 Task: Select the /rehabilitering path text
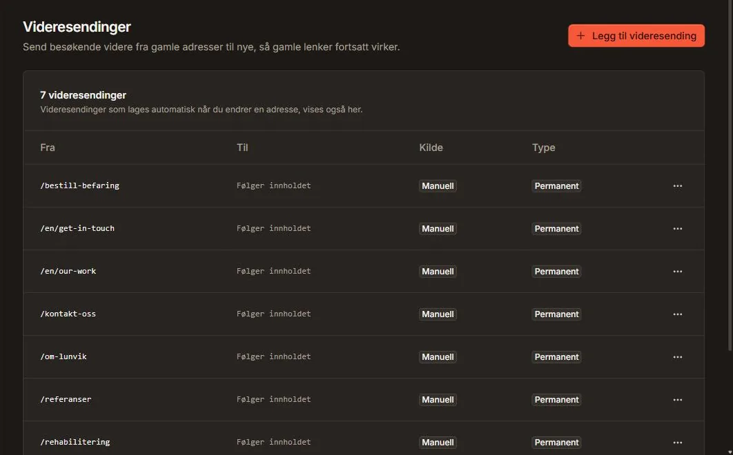[75, 442]
